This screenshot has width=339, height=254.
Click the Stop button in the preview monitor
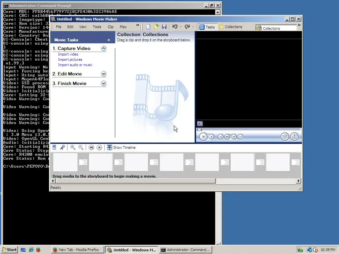(x=212, y=137)
